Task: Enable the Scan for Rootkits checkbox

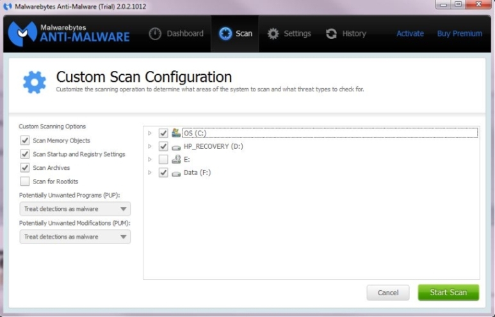Action: click(x=24, y=181)
